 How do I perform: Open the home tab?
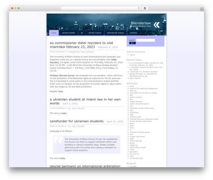pyautogui.click(x=54, y=33)
